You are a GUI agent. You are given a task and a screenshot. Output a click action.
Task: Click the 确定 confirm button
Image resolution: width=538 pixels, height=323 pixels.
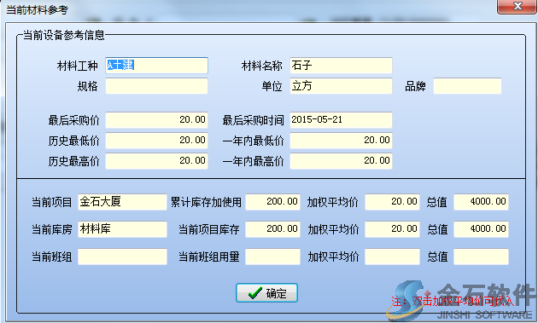tap(266, 293)
